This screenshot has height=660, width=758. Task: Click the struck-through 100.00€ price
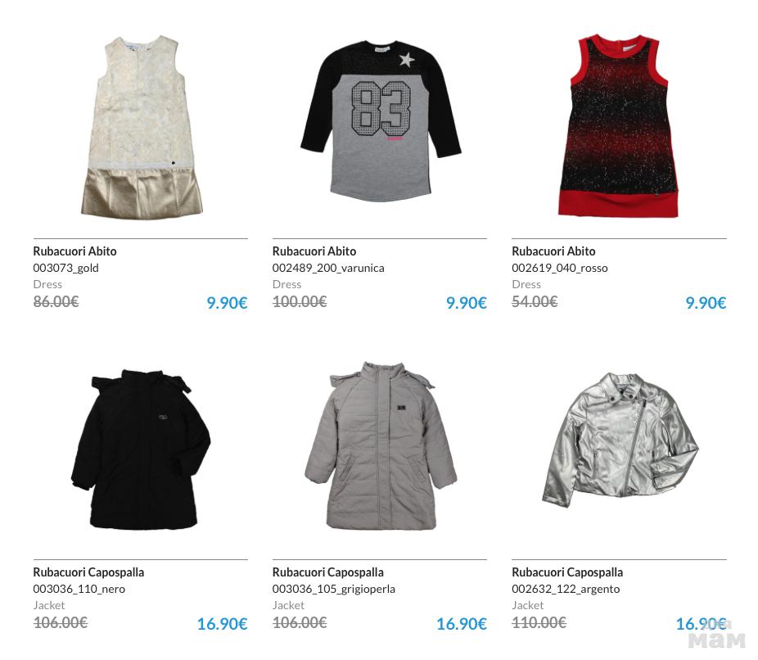point(300,302)
